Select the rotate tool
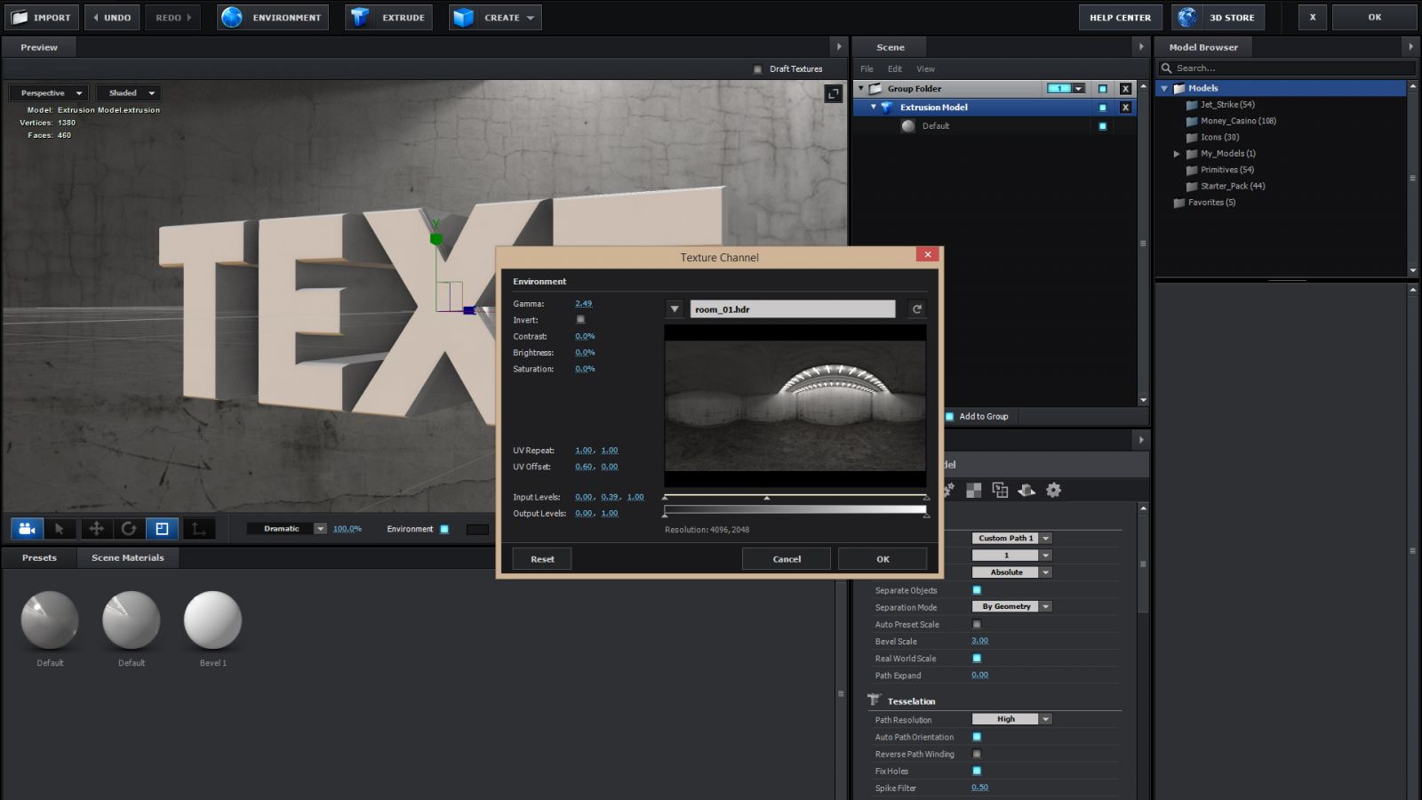The height and width of the screenshot is (800, 1422). (129, 528)
